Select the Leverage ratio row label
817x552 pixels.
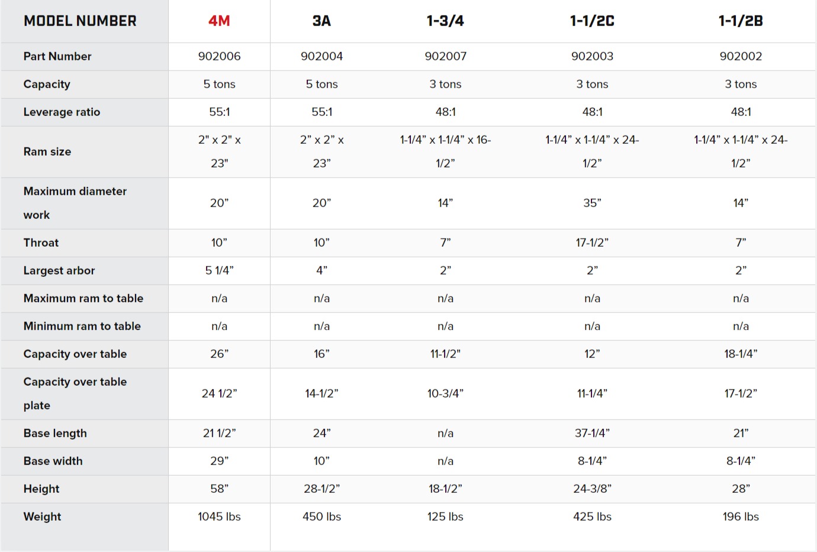pyautogui.click(x=62, y=112)
